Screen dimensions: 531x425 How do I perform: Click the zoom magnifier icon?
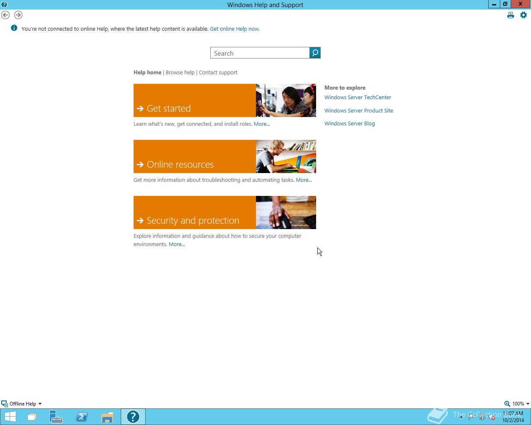(x=507, y=403)
